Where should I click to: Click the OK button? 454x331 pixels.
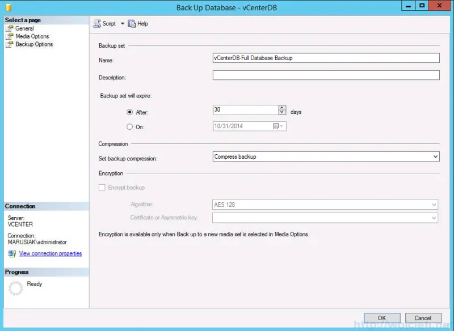[x=381, y=318]
